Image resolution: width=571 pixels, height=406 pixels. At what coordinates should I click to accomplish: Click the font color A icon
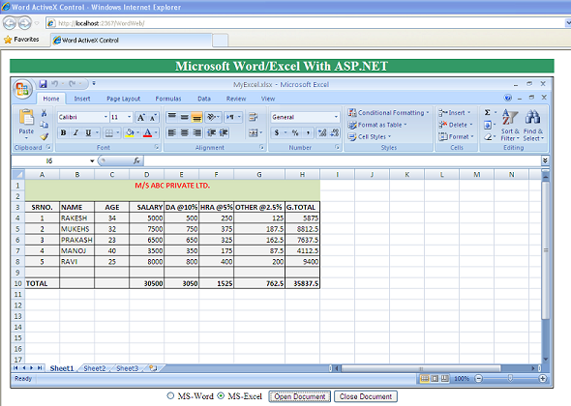click(x=147, y=132)
